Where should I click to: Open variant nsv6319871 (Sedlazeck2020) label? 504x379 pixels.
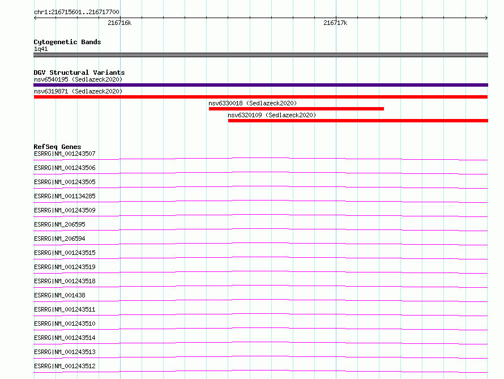pyautogui.click(x=78, y=91)
